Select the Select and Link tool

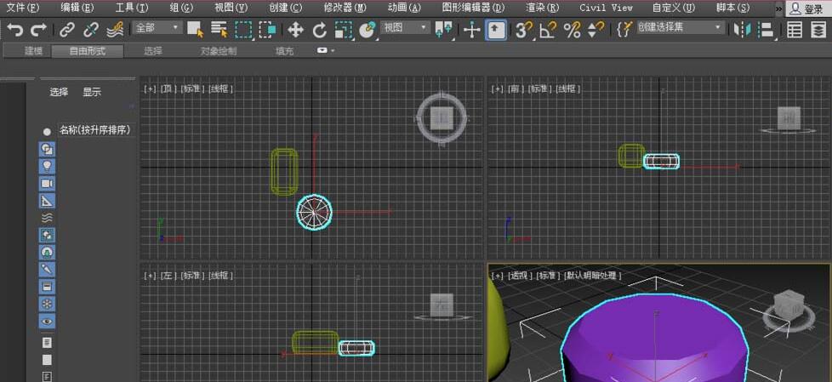point(67,31)
